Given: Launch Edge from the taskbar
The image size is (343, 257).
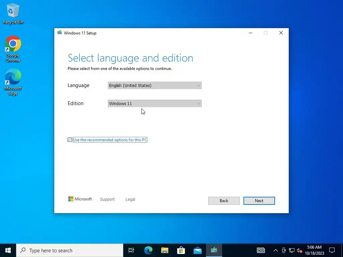Looking at the screenshot, I should (x=148, y=250).
